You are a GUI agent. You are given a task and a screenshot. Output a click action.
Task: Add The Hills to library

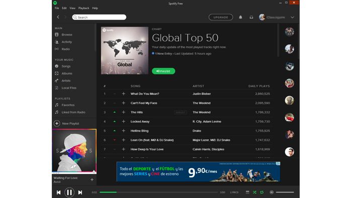point(124,112)
